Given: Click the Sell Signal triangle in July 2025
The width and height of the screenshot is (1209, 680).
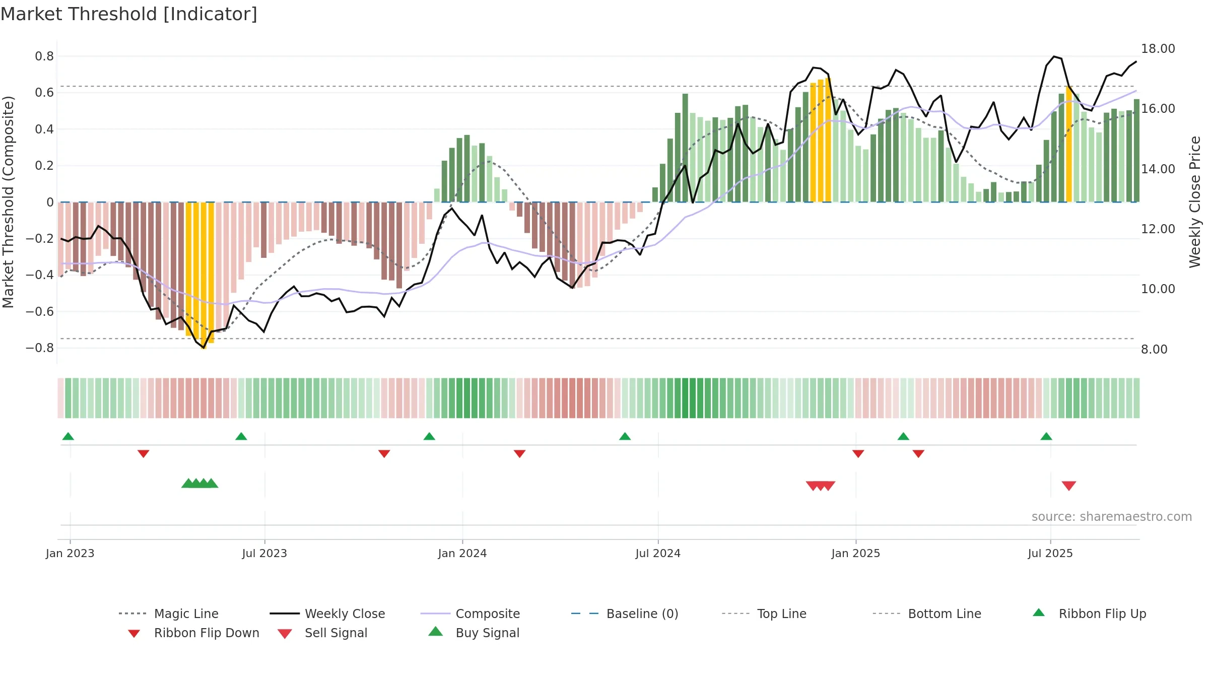Looking at the screenshot, I should (1069, 486).
